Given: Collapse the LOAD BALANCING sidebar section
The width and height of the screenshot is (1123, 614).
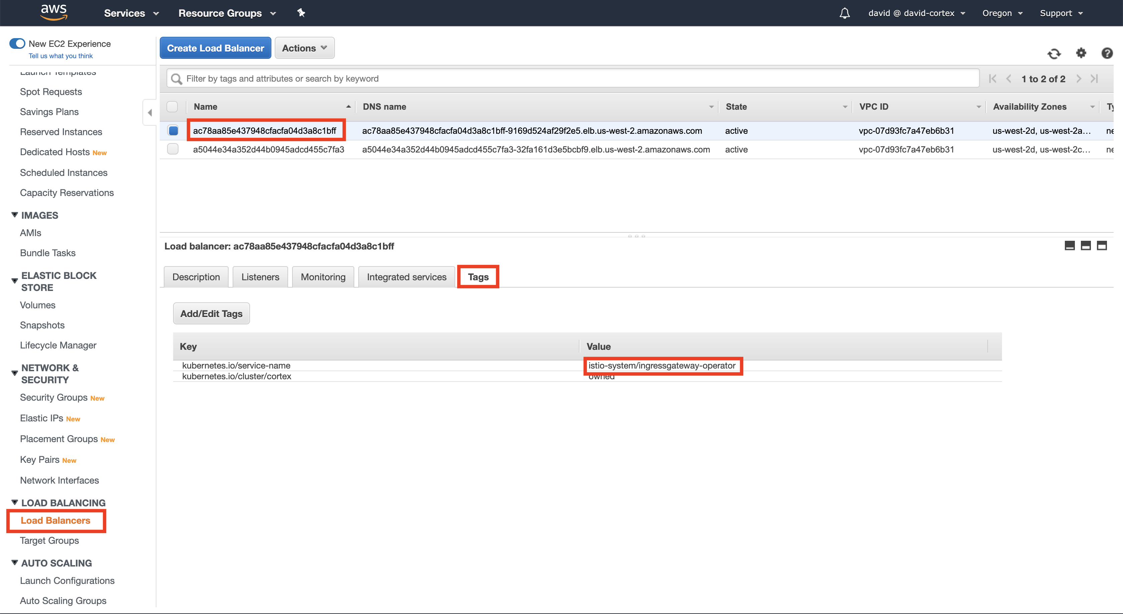Looking at the screenshot, I should click(x=14, y=502).
